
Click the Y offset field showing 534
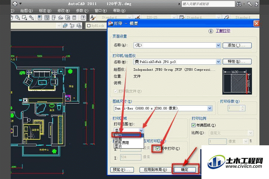click(x=131, y=157)
